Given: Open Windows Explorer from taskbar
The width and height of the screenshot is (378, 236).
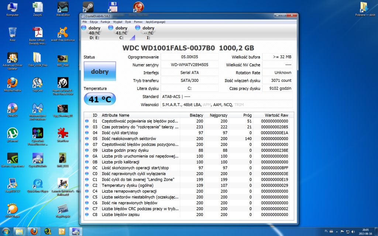Looking at the screenshot, I should [20, 232].
